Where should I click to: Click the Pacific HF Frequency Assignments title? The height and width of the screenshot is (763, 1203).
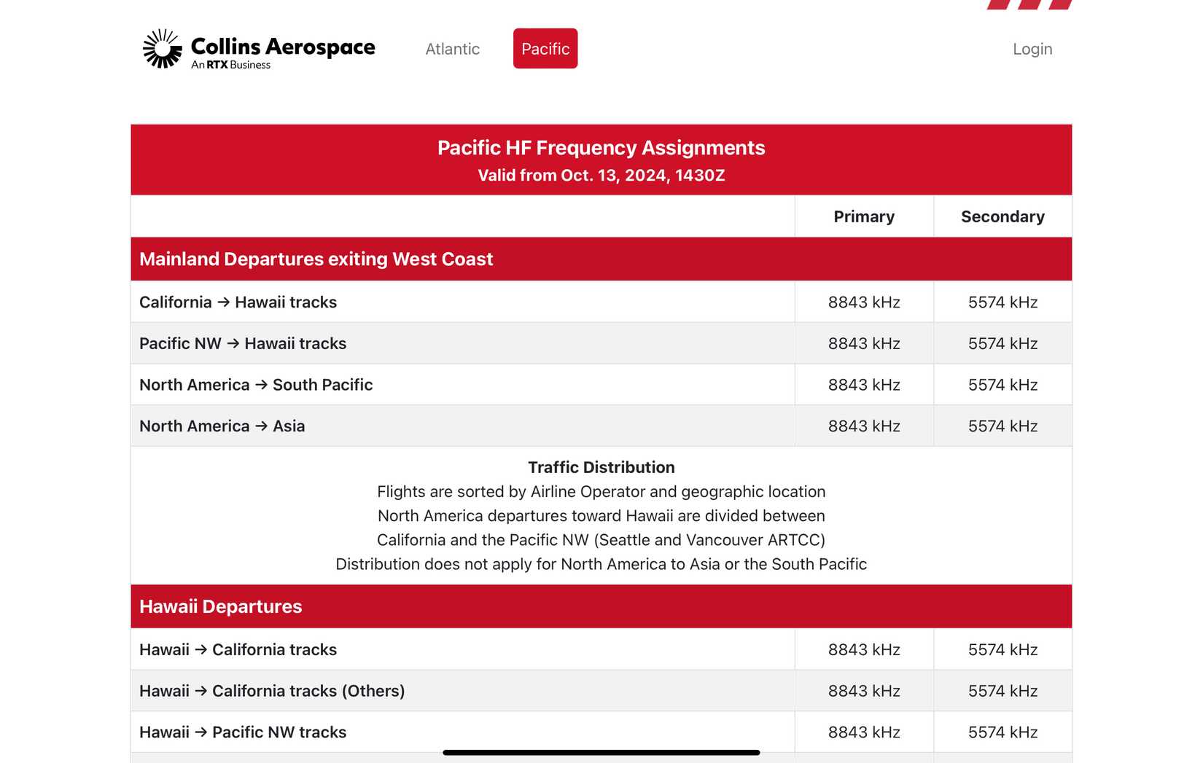tap(601, 148)
